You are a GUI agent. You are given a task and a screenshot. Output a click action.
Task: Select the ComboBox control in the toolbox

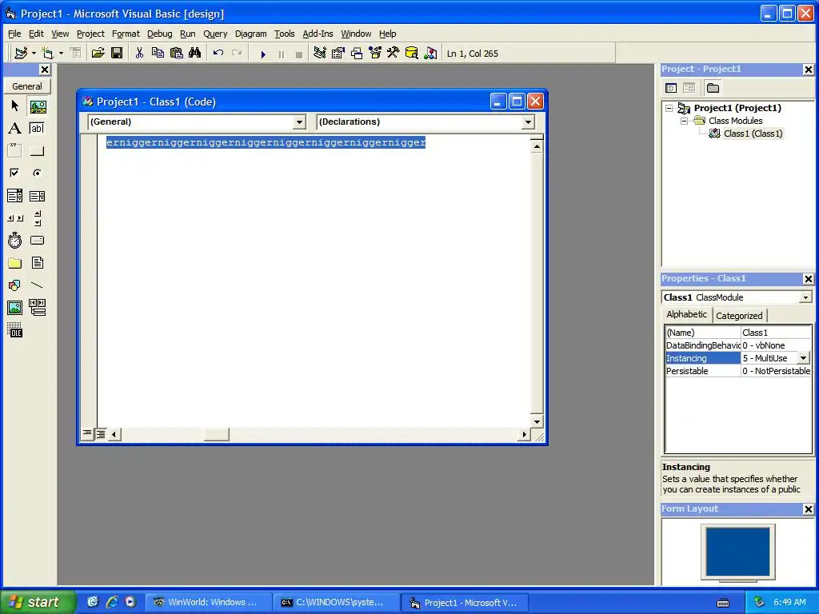14,196
